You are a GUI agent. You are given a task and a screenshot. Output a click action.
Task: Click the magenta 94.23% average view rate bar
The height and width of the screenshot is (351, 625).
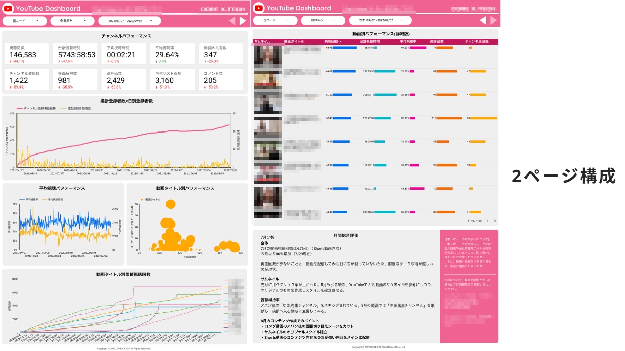[418, 48]
